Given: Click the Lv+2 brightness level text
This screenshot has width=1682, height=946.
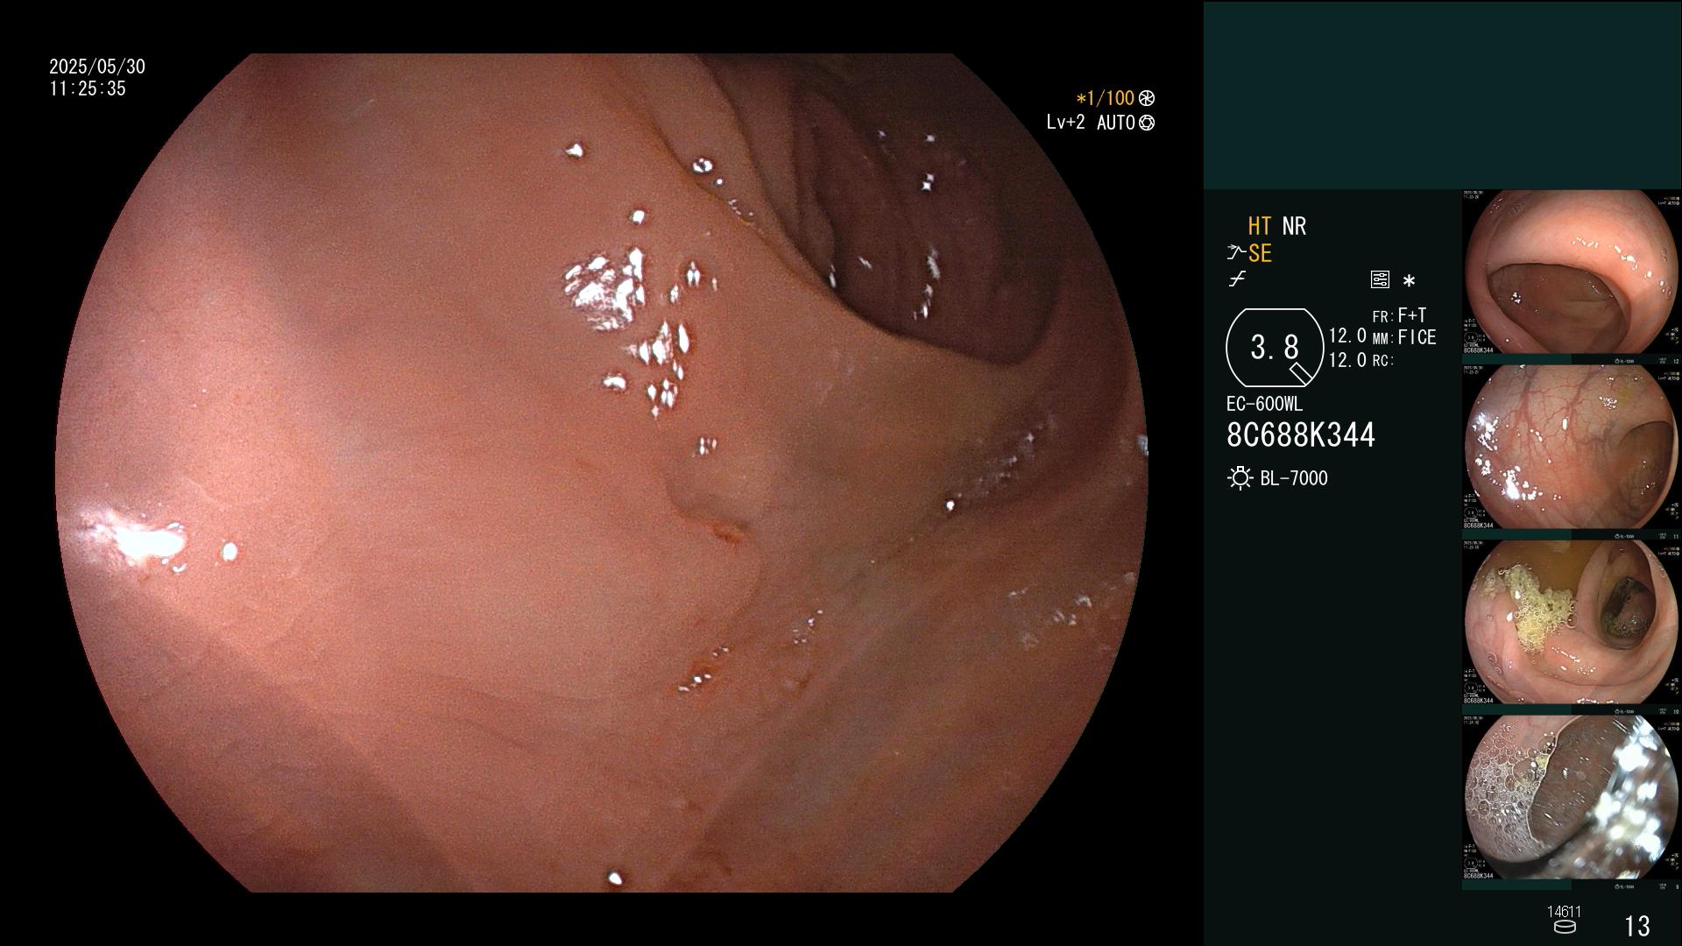Looking at the screenshot, I should 1065,123.
